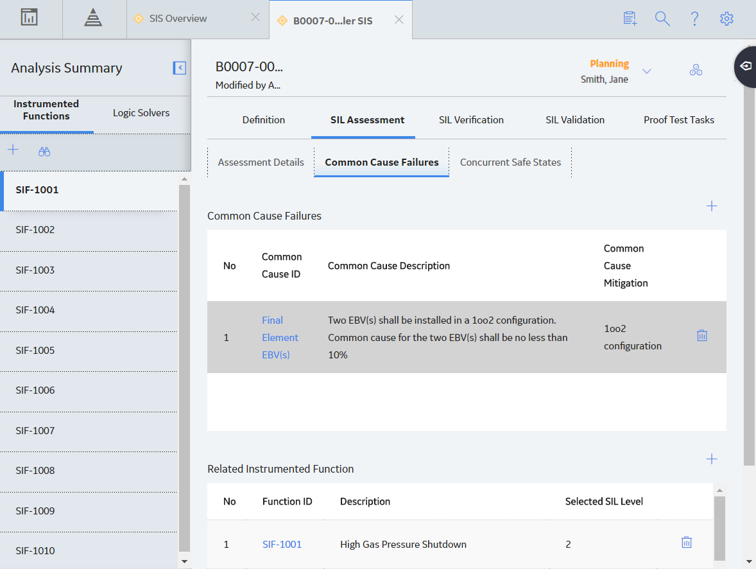Click the Common Cause ID column header
This screenshot has height=569, width=756.
282,265
